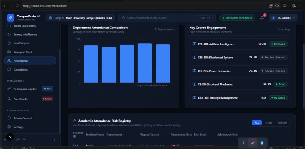Open the Complaints page
This screenshot has height=149, width=305.
(x=30, y=69)
